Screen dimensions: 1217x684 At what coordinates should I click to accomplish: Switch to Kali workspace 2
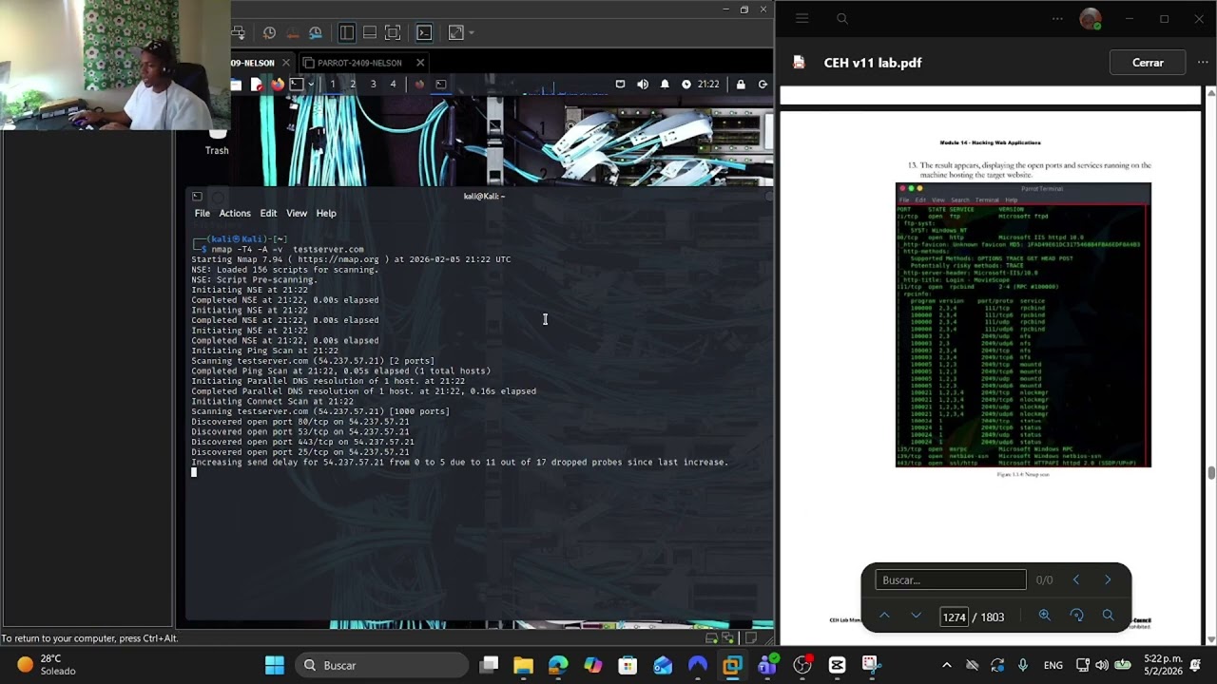(x=353, y=85)
